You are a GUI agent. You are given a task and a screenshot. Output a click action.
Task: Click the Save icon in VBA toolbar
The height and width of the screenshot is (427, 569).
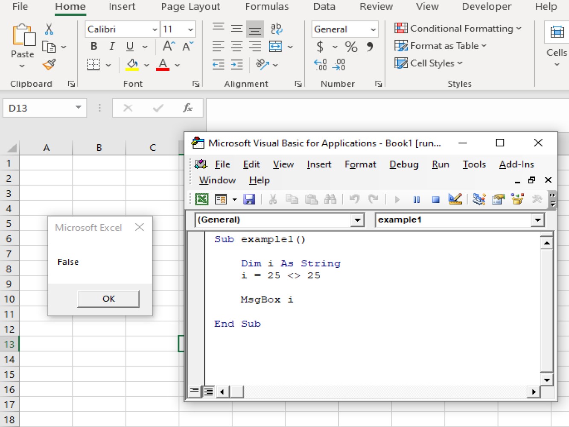[250, 199]
